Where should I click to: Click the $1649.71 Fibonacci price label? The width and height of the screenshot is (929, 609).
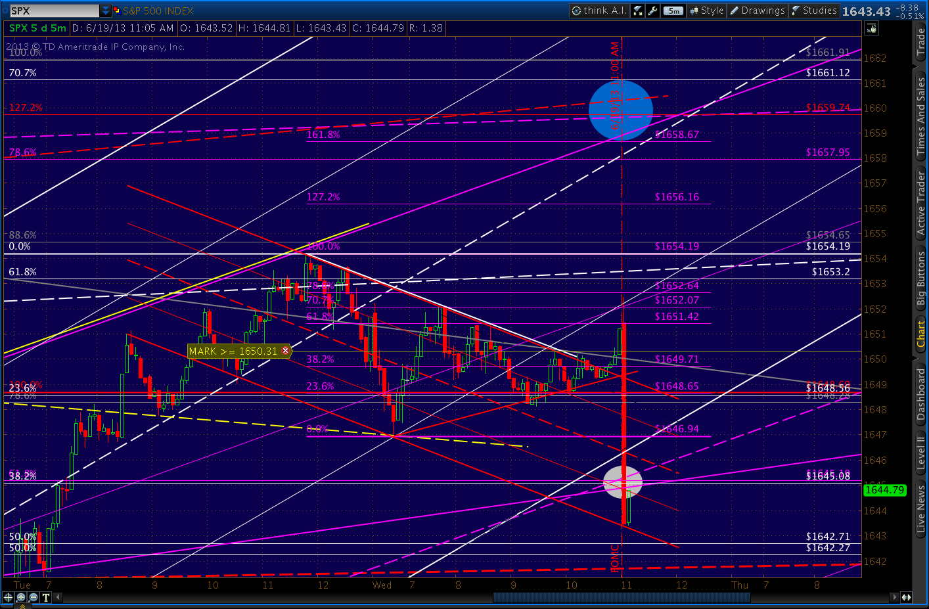click(x=677, y=359)
